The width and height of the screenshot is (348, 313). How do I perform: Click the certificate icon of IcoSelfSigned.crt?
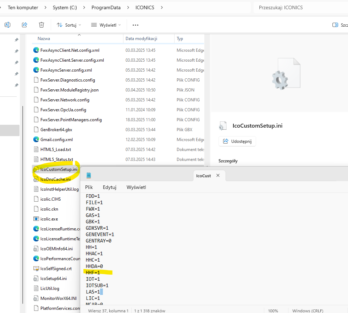pyautogui.click(x=36, y=269)
